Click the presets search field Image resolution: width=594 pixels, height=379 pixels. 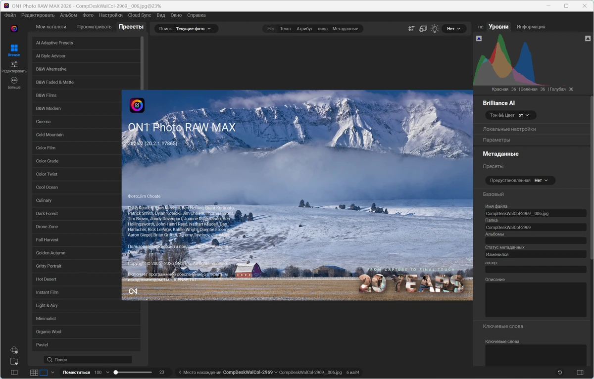tap(88, 360)
